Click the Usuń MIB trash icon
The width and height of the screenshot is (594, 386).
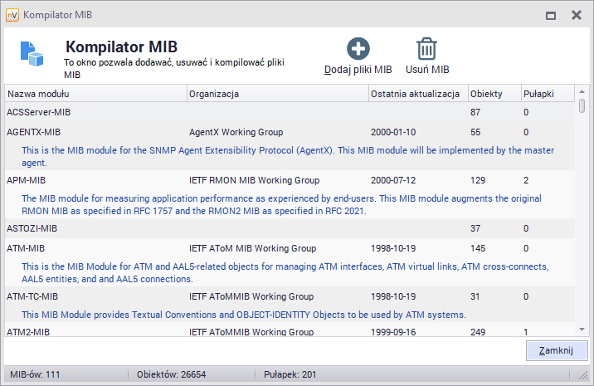pyautogui.click(x=427, y=49)
